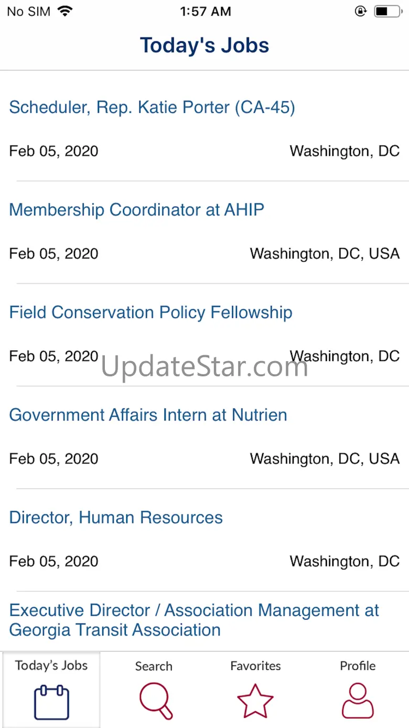Viewport: 409px width, 728px height.
Task: Tap the rotation lock status icon
Action: coord(361,12)
